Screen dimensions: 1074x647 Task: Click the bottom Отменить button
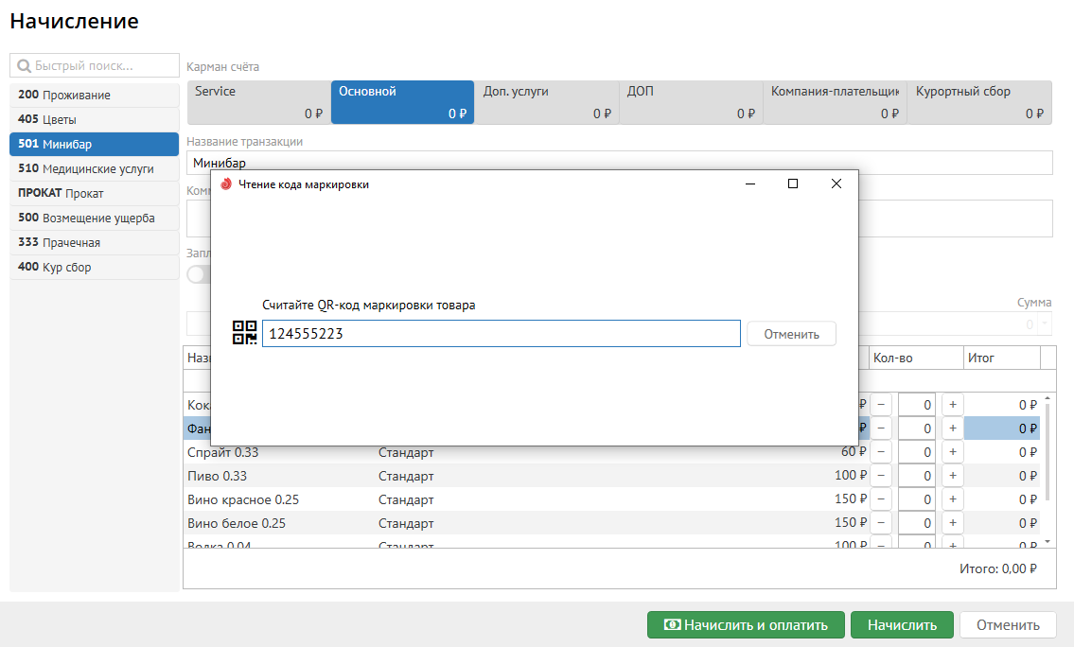(1008, 624)
